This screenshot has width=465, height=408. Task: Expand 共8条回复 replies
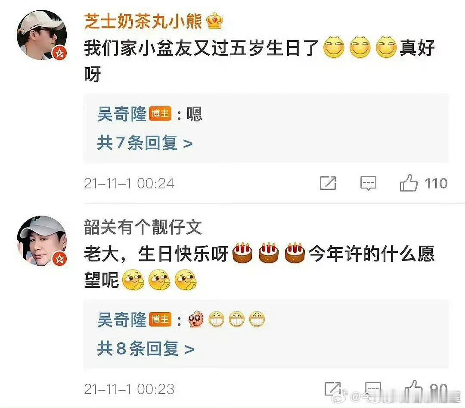coord(146,348)
